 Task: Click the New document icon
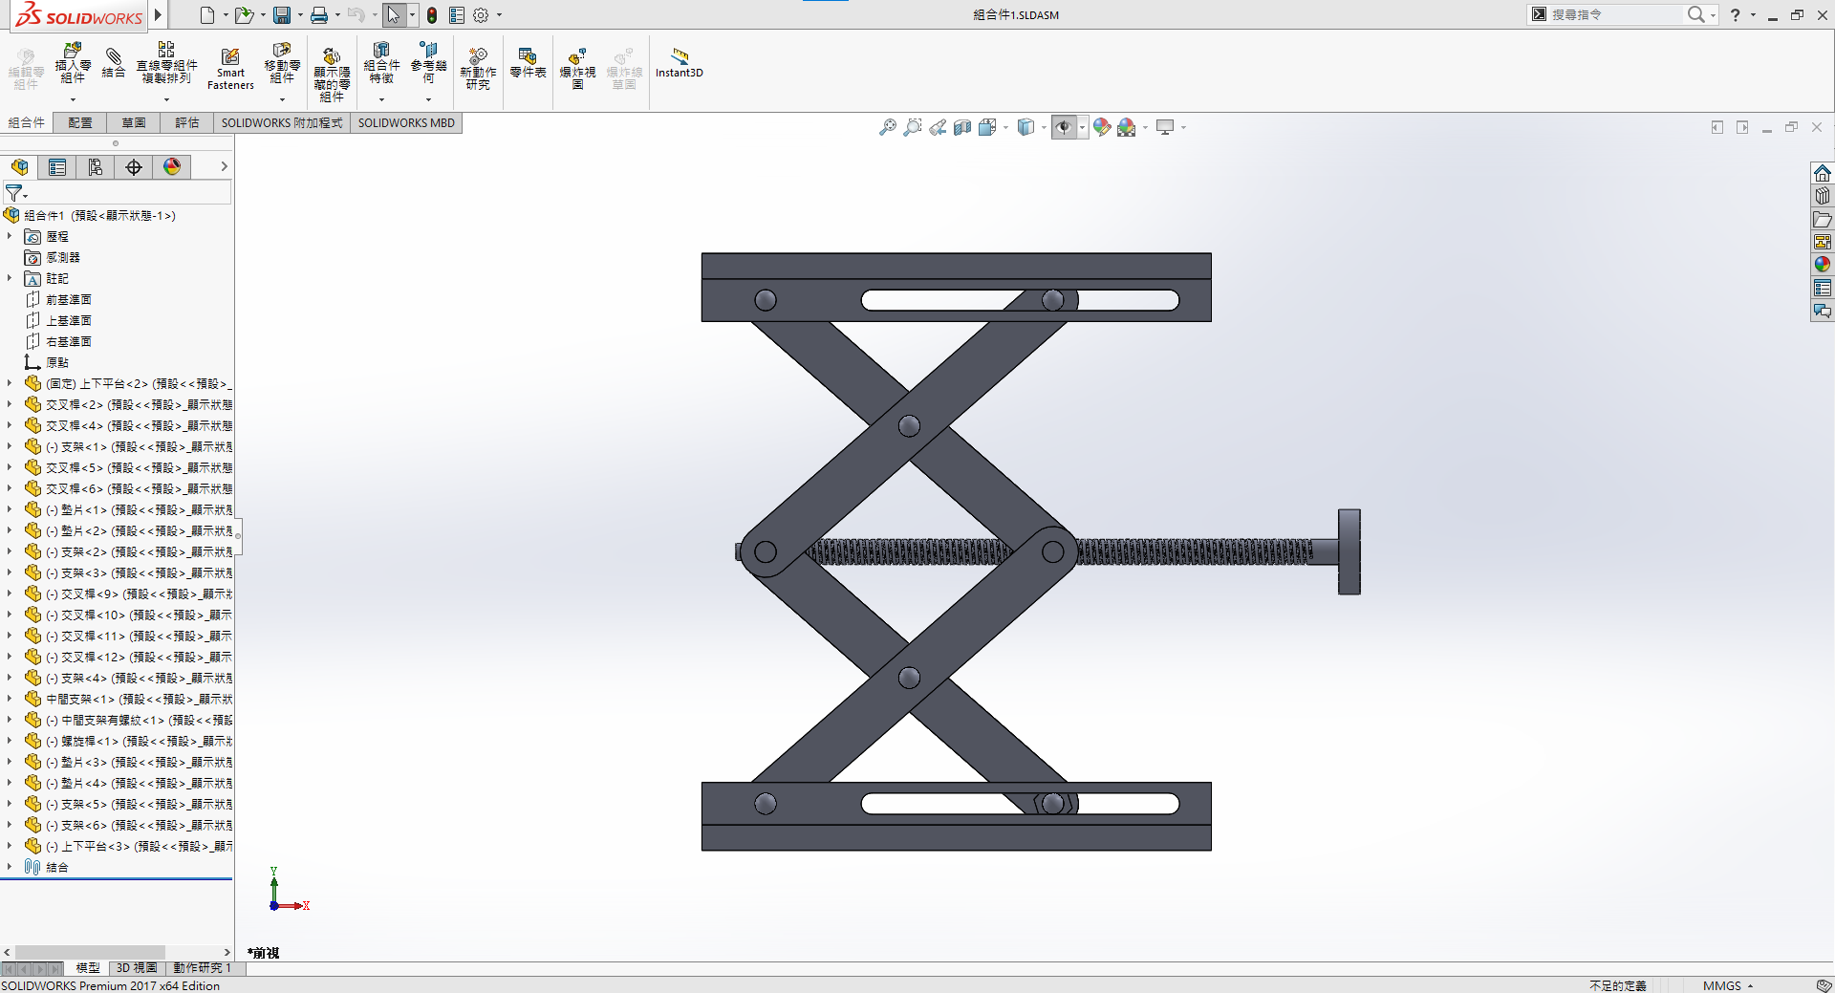pyautogui.click(x=206, y=15)
